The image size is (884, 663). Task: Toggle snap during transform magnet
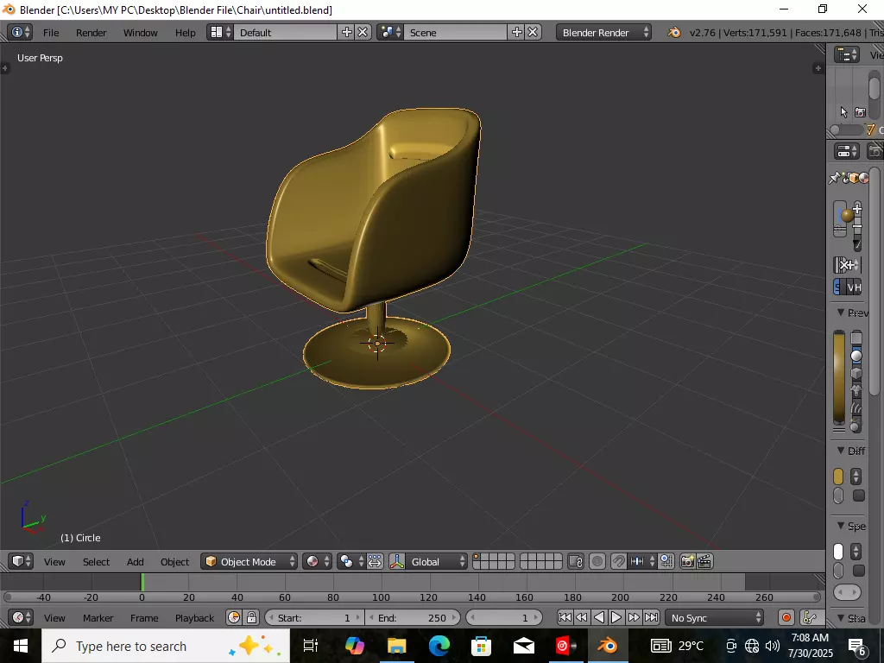coord(618,561)
